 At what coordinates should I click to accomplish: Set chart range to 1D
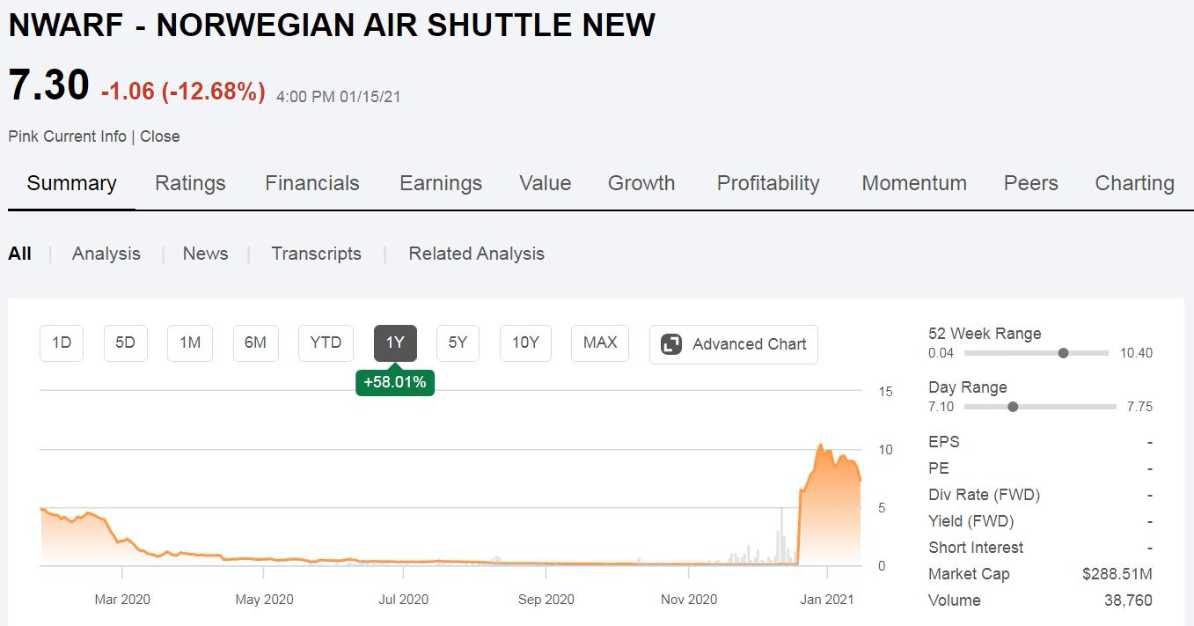click(x=62, y=343)
